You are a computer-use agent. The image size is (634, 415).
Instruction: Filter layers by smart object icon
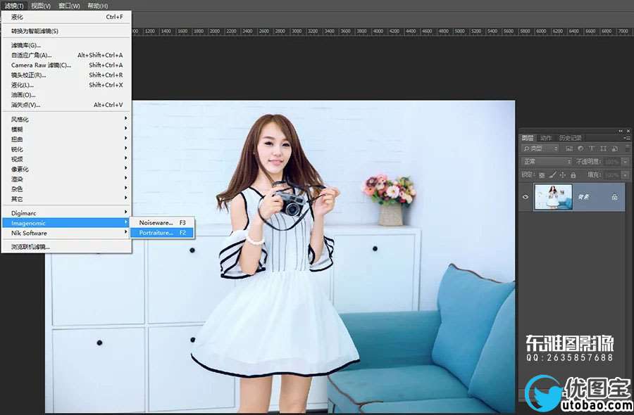614,148
